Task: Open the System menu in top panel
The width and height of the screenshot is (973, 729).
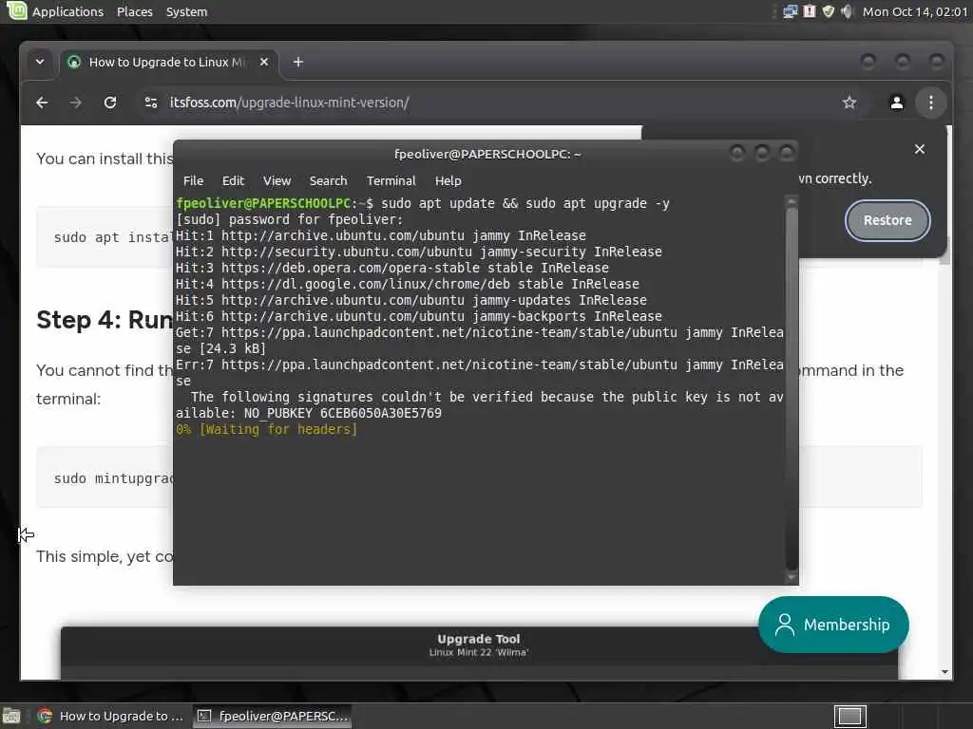Action: point(186,11)
